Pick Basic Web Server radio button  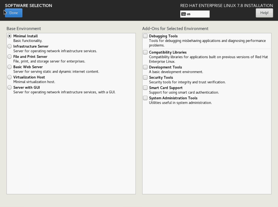point(9,67)
